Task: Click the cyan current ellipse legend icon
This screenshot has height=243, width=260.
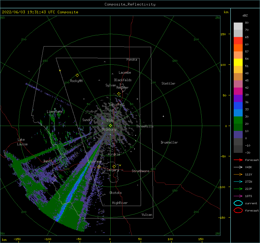Action: (238, 203)
